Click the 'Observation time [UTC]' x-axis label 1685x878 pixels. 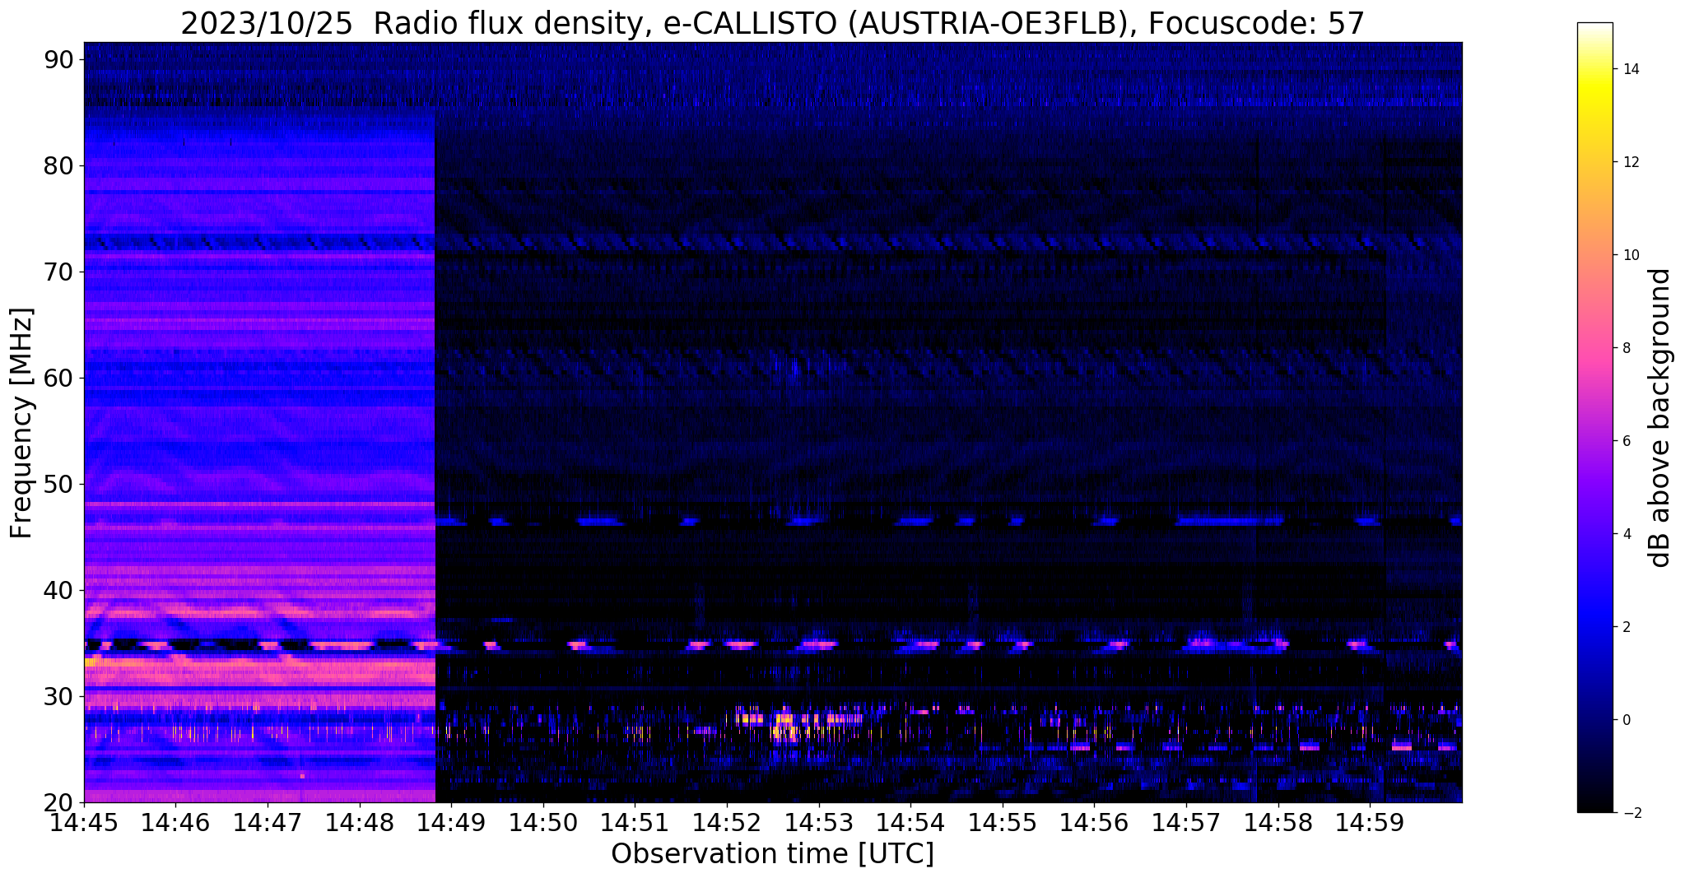[773, 854]
